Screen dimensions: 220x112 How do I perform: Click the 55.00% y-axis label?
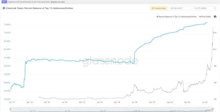click(7, 58)
